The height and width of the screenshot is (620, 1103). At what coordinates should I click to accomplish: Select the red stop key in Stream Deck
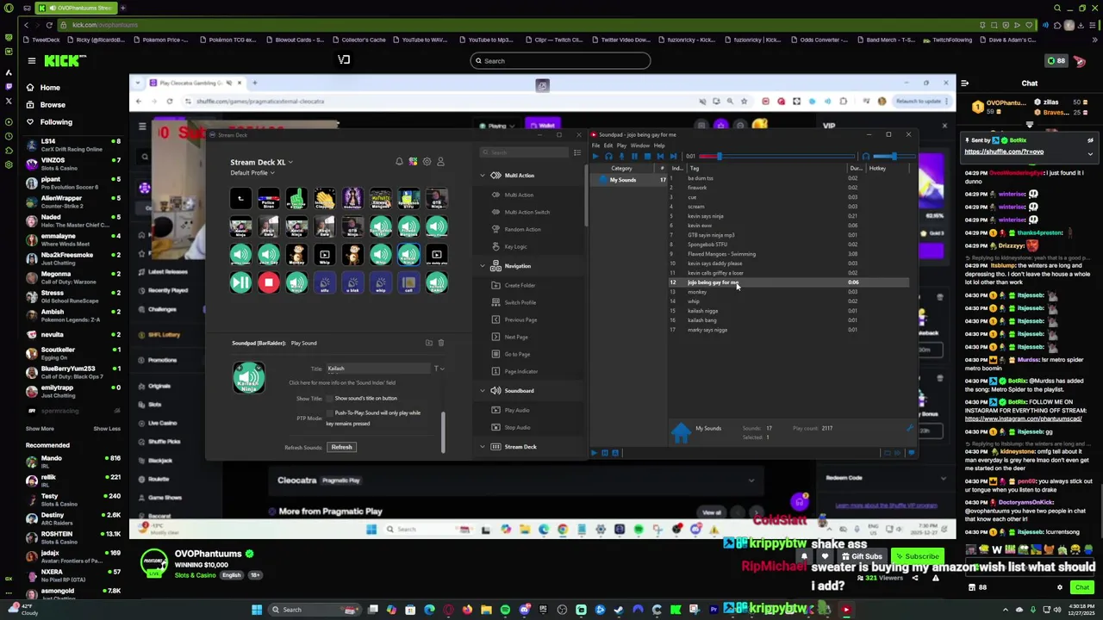(x=269, y=282)
